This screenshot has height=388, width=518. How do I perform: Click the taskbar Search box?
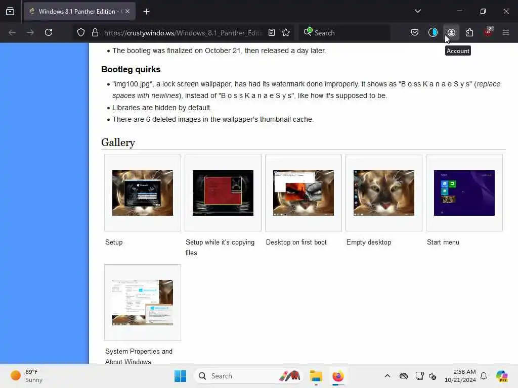tap(248, 376)
